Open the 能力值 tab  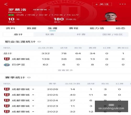tap(97, 28)
